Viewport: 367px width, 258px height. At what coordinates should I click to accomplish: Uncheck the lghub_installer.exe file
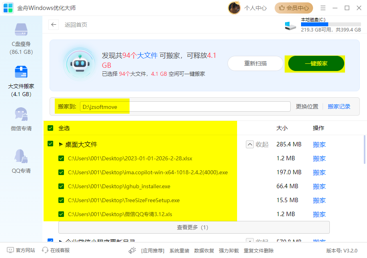pyautogui.click(x=61, y=186)
